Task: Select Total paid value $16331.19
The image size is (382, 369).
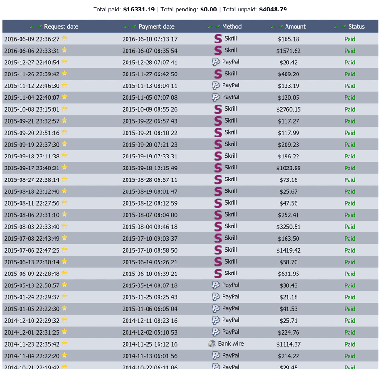Action: pos(138,10)
